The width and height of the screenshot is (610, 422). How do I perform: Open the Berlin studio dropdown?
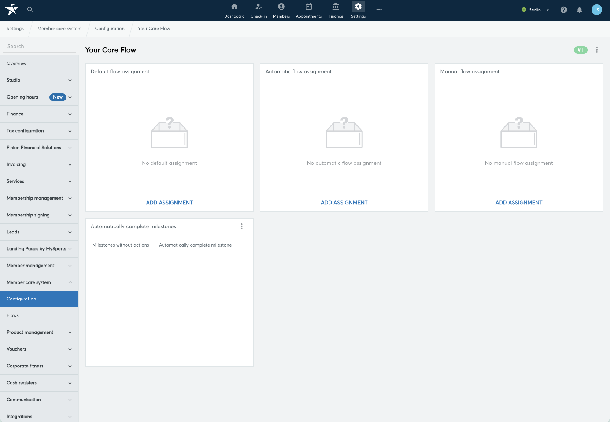point(535,10)
